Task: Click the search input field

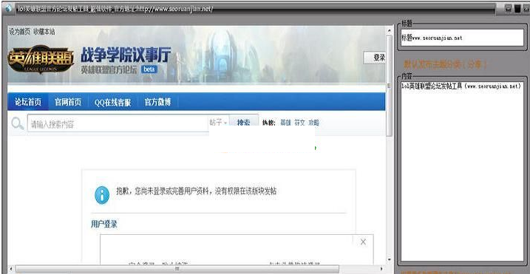Action: [x=118, y=124]
